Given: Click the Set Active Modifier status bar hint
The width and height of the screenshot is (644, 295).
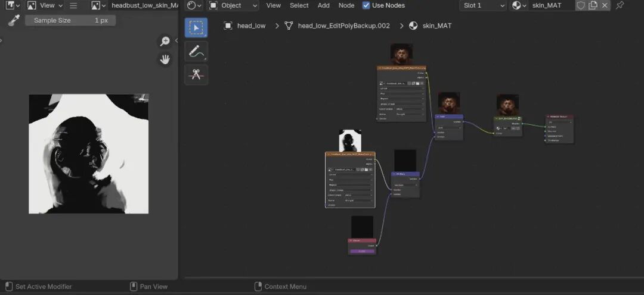Looking at the screenshot, I should (x=38, y=287).
